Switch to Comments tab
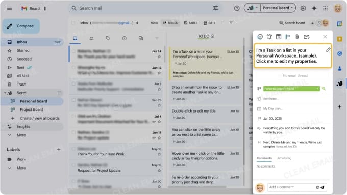The width and height of the screenshot is (347, 195). point(264,158)
